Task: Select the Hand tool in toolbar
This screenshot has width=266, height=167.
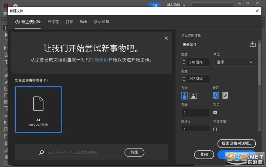Action: (x=6, y=157)
